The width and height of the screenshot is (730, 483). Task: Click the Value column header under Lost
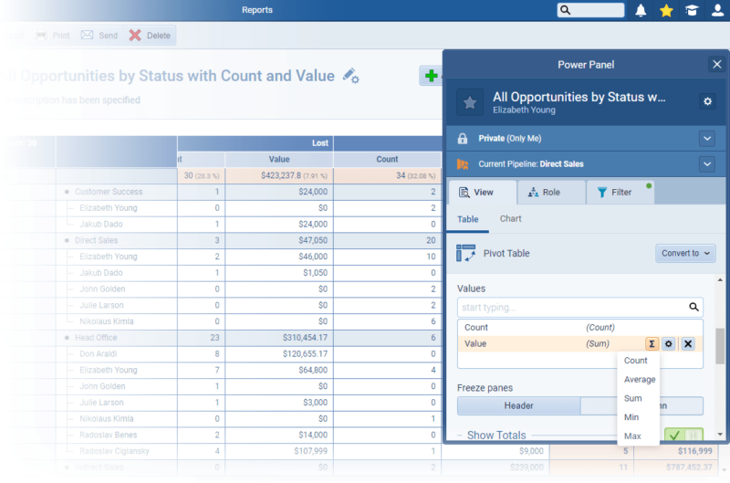279,159
